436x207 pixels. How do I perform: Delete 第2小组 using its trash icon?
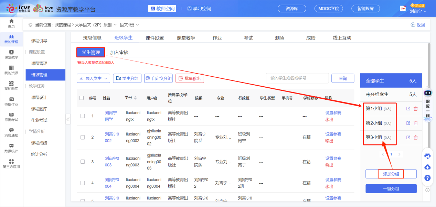(x=415, y=123)
